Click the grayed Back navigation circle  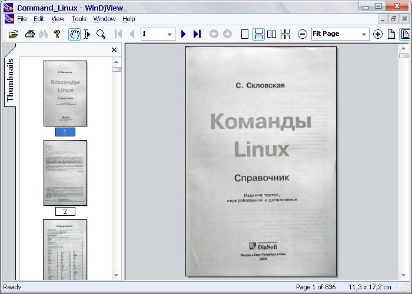[x=214, y=34]
